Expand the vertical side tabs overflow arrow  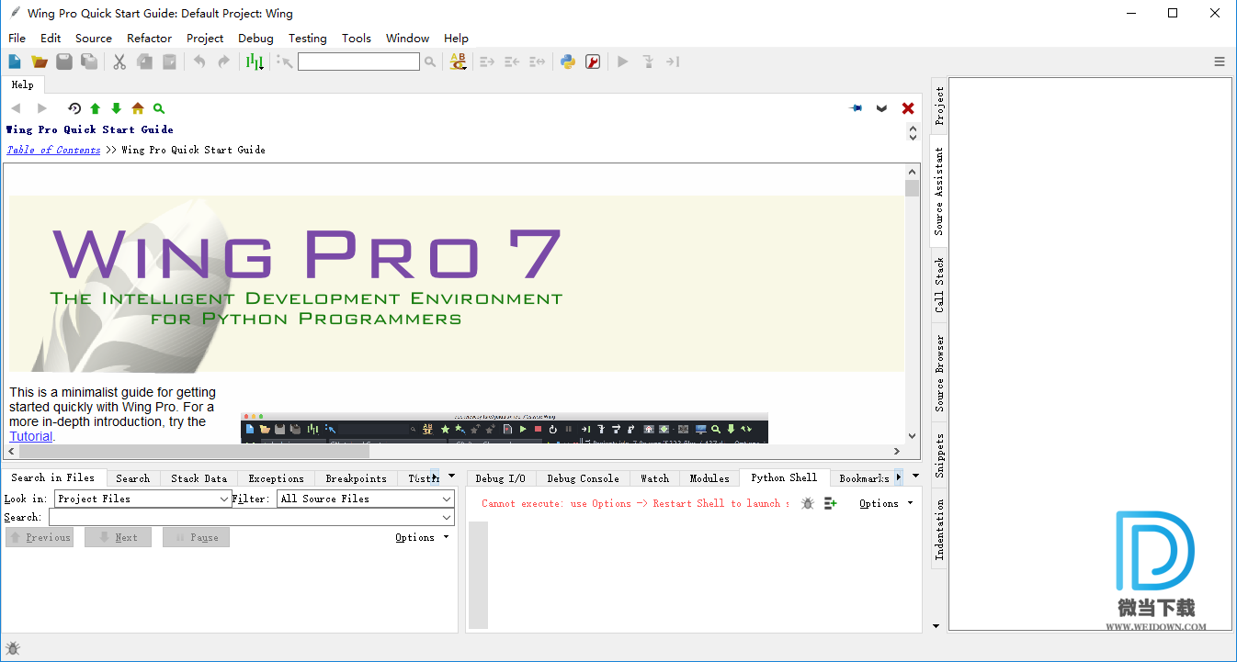pyautogui.click(x=936, y=626)
